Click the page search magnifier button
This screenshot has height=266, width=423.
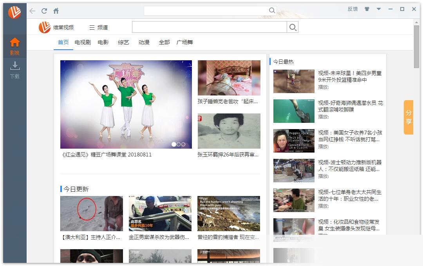tap(293, 27)
